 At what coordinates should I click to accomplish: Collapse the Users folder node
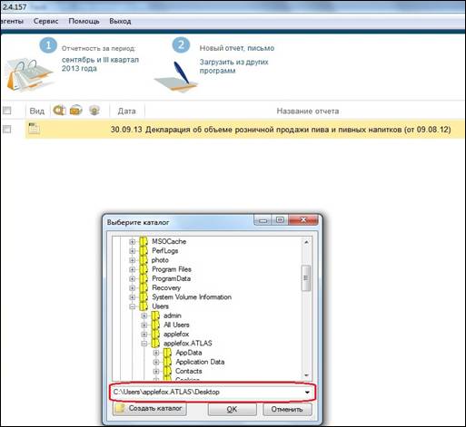[133, 306]
